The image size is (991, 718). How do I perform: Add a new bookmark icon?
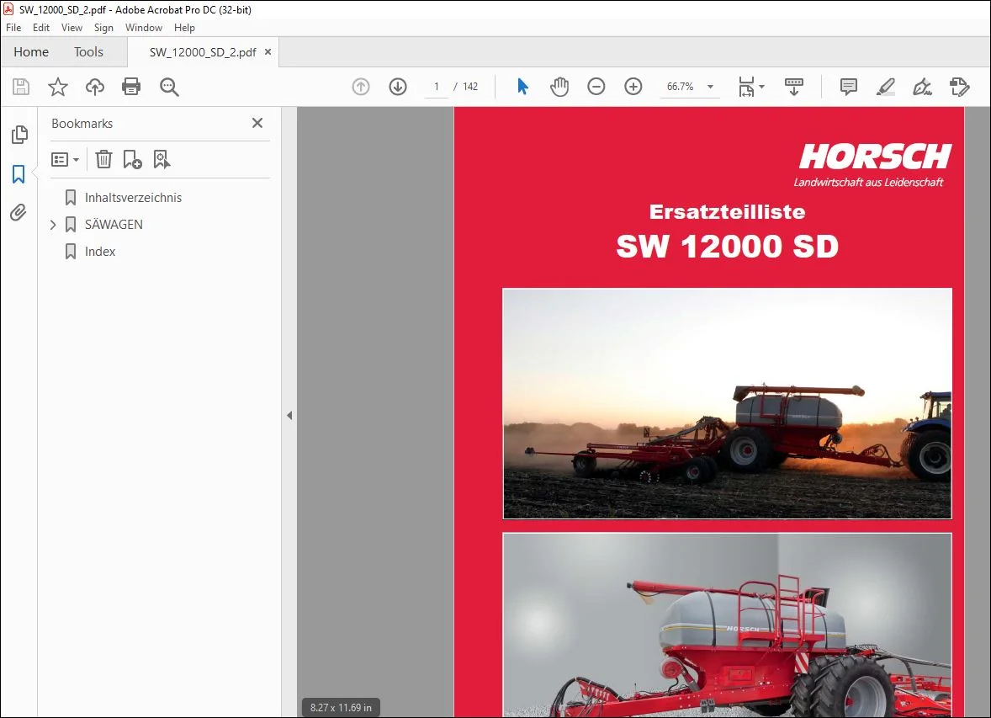click(x=132, y=159)
